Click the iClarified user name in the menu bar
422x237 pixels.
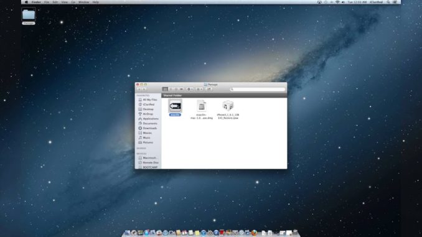tap(376, 2)
